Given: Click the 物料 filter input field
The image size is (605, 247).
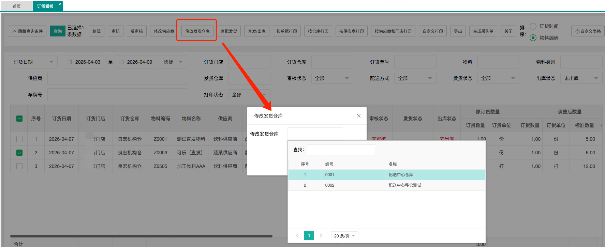Looking at the screenshot, I should click(x=498, y=62).
